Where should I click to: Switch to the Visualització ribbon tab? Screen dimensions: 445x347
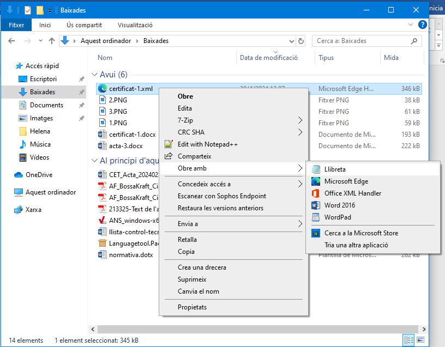(x=135, y=25)
